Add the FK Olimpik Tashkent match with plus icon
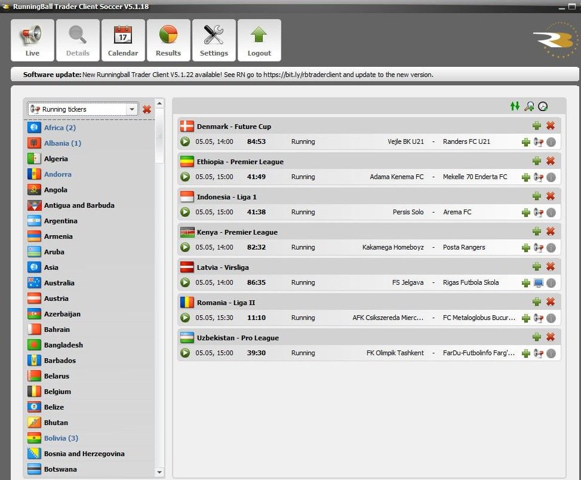 click(526, 353)
